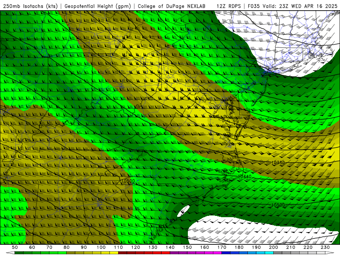
Task: Click the offshore 10500 contour label over Atlantic
Action: point(278,205)
